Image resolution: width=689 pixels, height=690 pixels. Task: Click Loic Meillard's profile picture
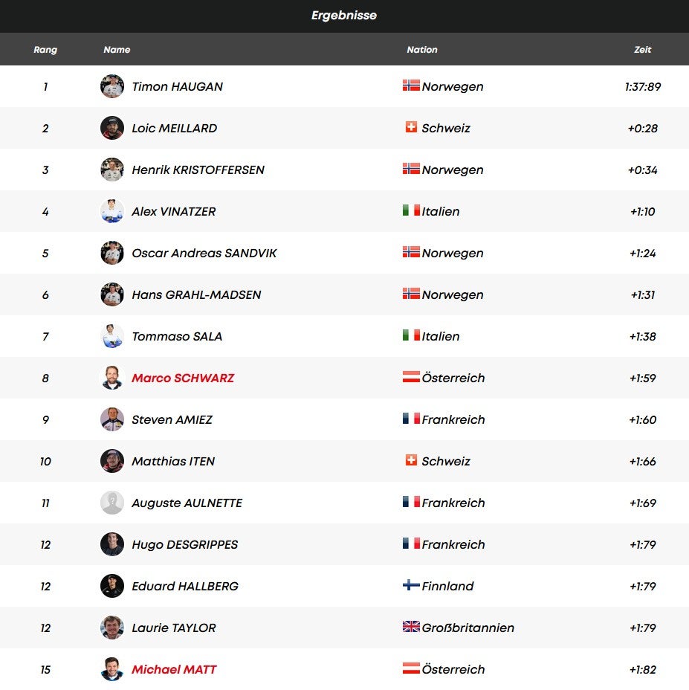coord(112,128)
